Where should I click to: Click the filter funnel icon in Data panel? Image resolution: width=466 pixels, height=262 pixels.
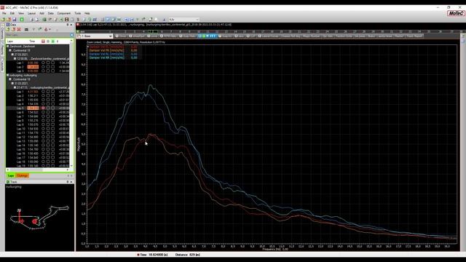[33, 29]
